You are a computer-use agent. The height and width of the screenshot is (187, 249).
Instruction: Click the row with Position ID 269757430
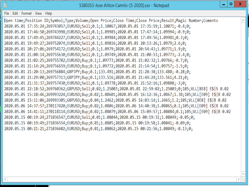pyautogui.click(x=95, y=83)
